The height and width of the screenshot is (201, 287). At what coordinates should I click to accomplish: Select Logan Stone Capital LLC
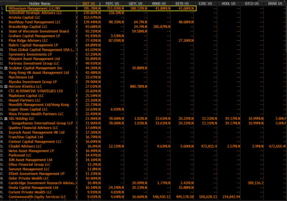click(28, 109)
